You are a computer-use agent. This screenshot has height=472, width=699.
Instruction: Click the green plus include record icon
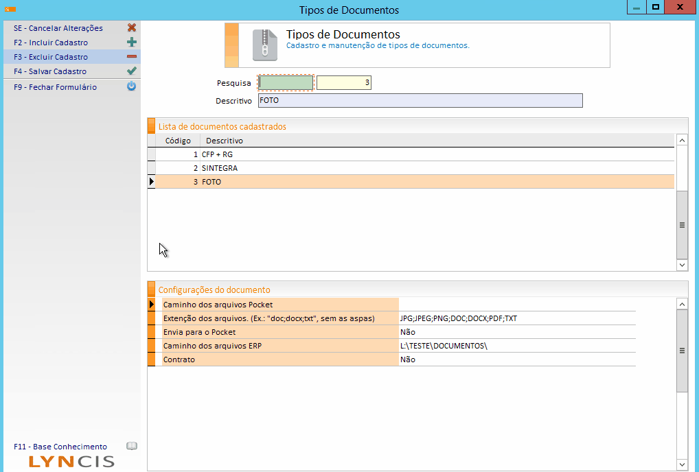click(132, 43)
